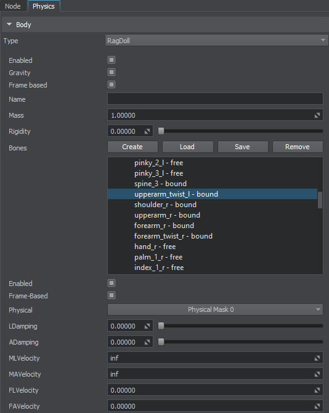Open the Physical Mask 0 dropdown
Image resolution: width=329 pixels, height=413 pixels.
point(215,309)
